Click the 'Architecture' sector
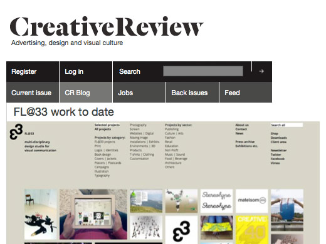 (173, 163)
